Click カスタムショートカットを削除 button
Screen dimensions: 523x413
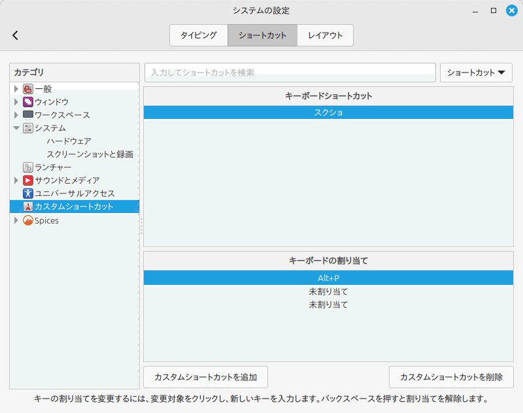[x=451, y=377]
